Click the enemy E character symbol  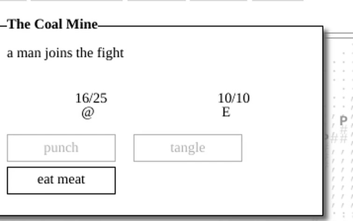coord(226,112)
